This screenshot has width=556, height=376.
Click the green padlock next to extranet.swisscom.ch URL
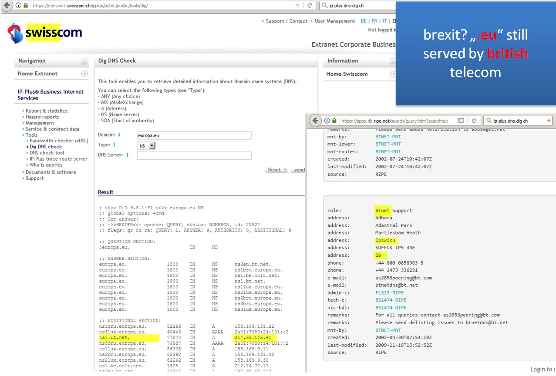coord(25,6)
